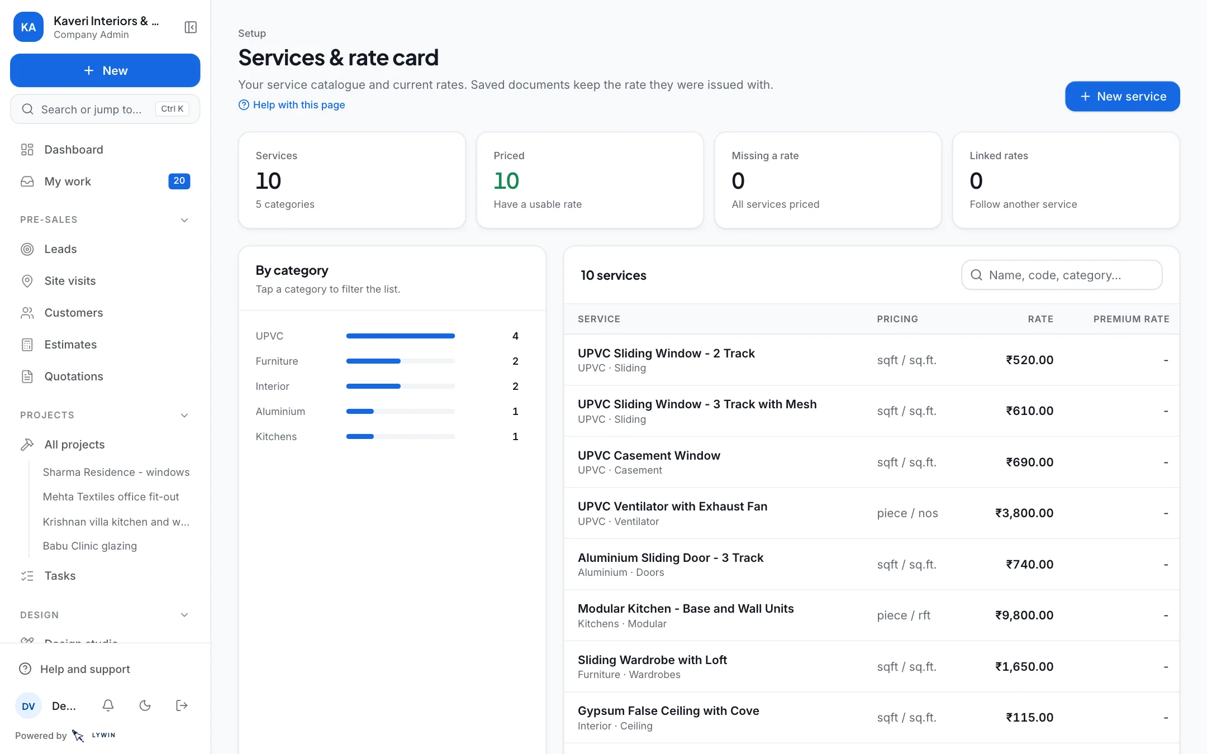
Task: Open All projects list
Action: click(x=105, y=445)
